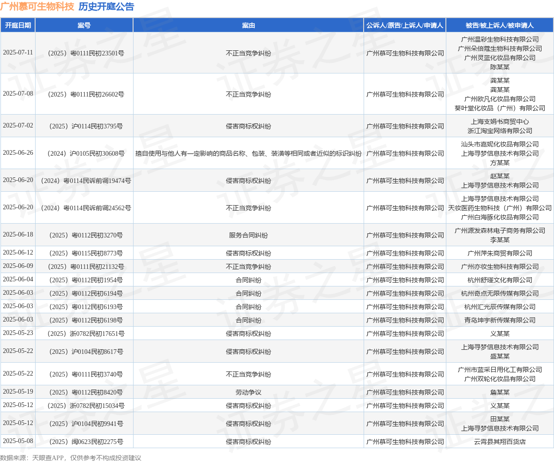Click date cell 2025-07-08
Screen dimensions: 554x462
tap(18, 94)
